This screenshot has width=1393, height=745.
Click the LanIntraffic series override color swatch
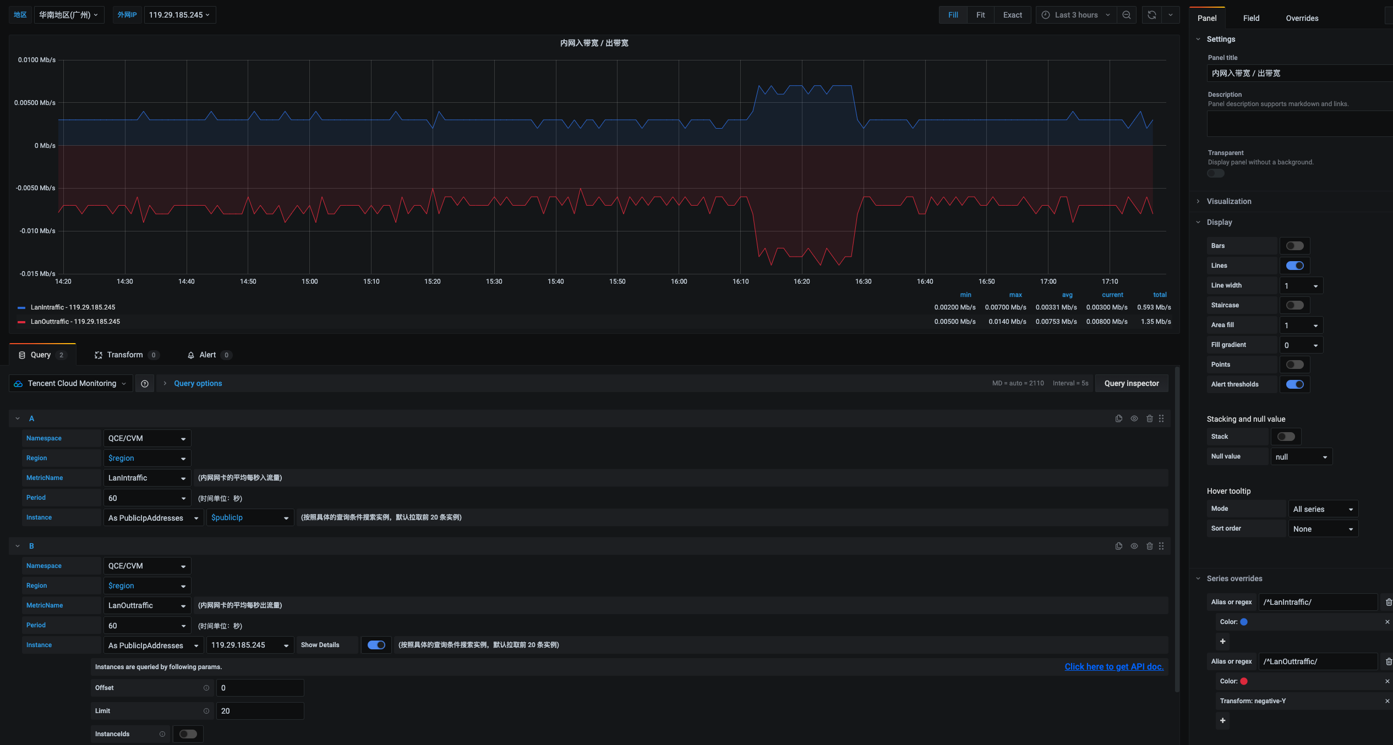[x=1244, y=622]
